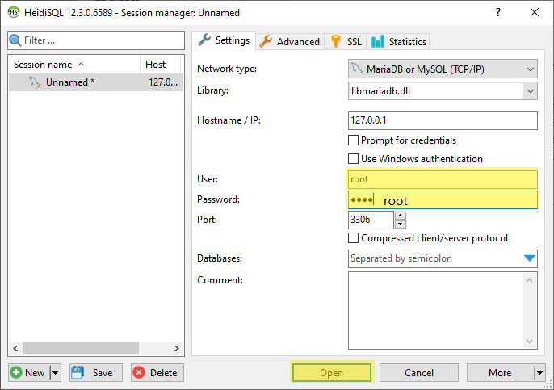This screenshot has height=390, width=554.
Task: Click the Password input field
Action: click(443, 199)
